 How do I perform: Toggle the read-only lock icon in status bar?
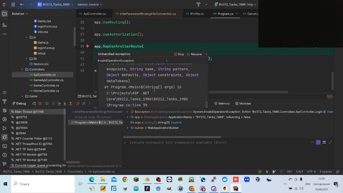(x=338, y=172)
